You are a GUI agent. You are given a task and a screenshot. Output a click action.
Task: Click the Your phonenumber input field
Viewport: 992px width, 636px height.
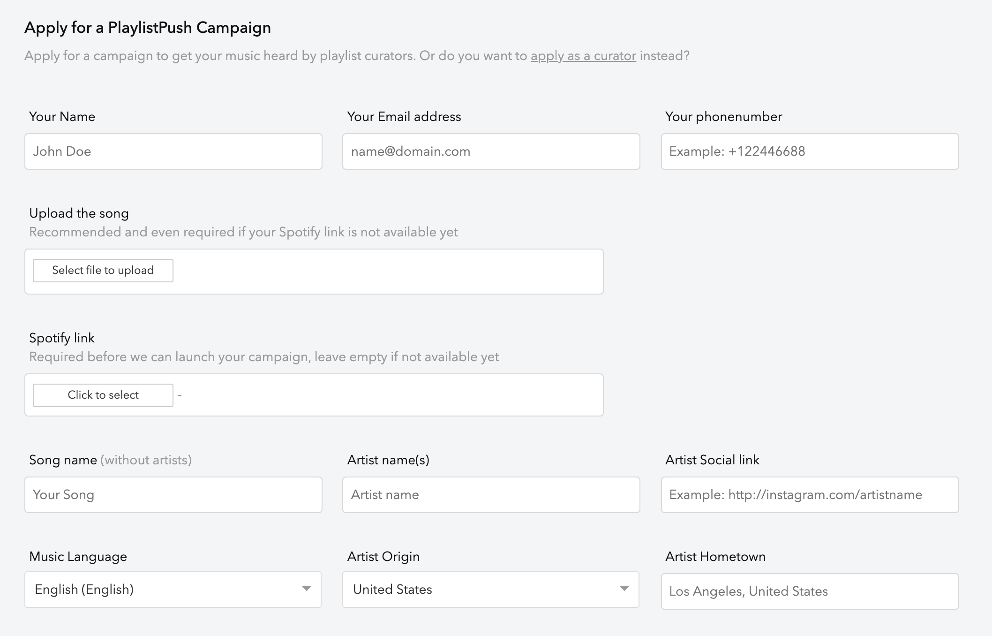(x=809, y=151)
